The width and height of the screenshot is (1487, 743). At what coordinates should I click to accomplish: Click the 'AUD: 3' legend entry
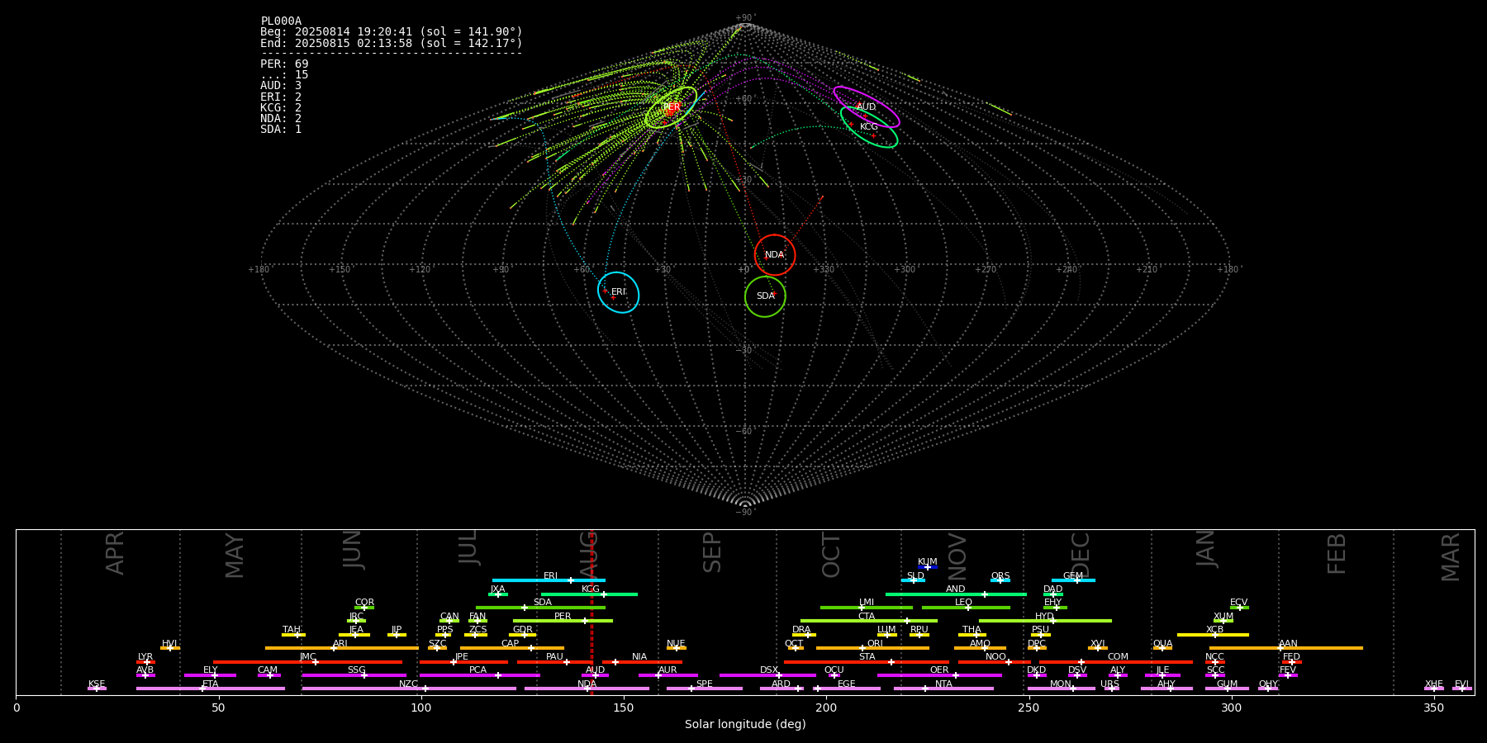(281, 86)
